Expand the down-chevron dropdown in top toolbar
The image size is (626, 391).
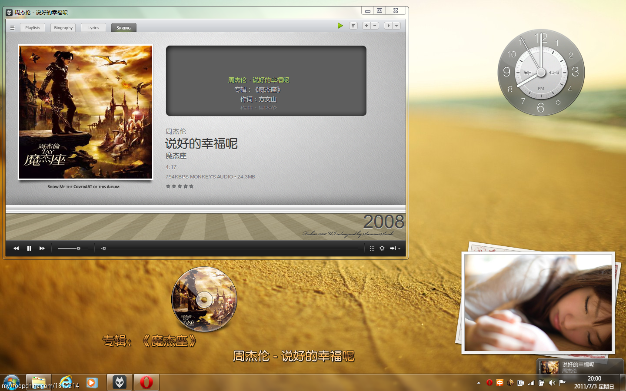coord(396,26)
